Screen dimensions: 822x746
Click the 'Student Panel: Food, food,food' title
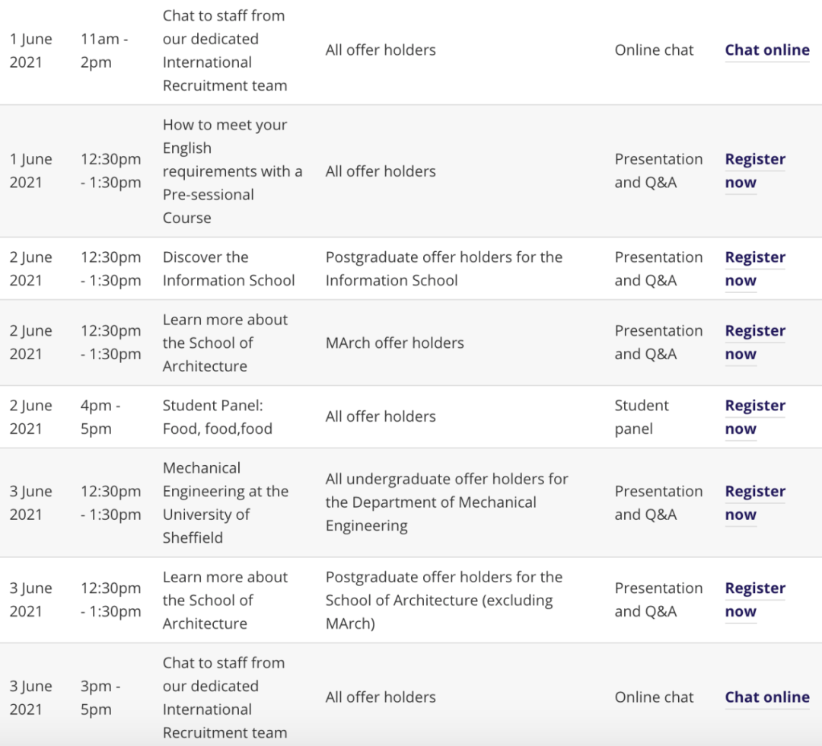point(217,417)
